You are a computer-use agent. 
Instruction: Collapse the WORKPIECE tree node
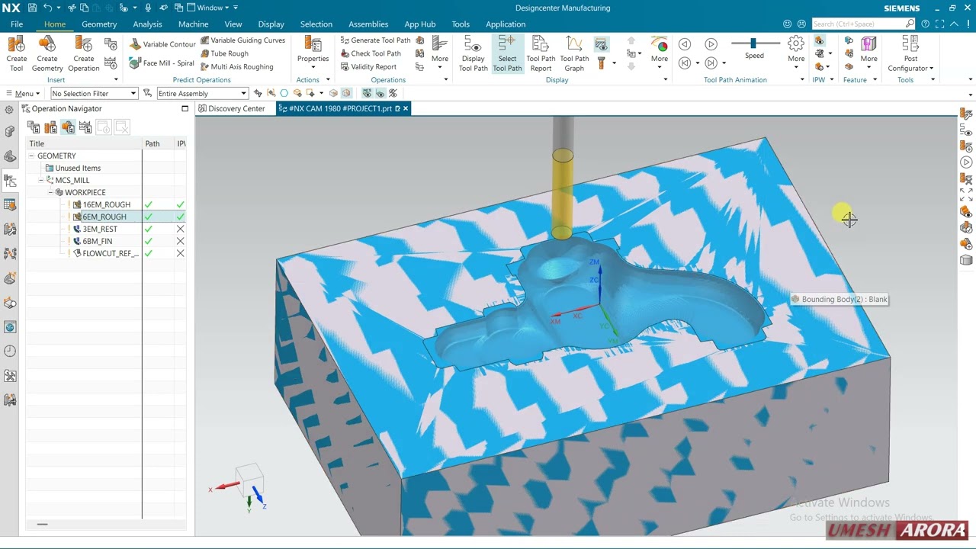coord(50,192)
